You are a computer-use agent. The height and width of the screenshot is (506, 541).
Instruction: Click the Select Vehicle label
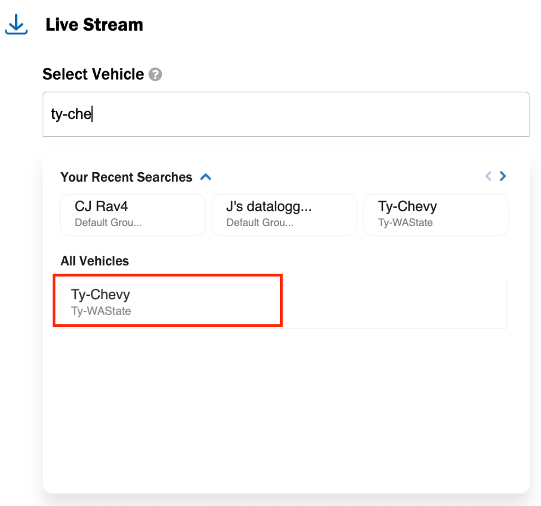[x=93, y=74]
